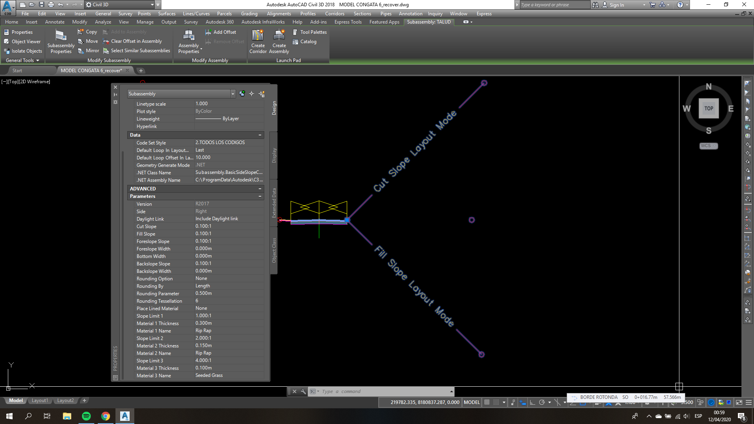Open Windows Start menu

point(9,416)
